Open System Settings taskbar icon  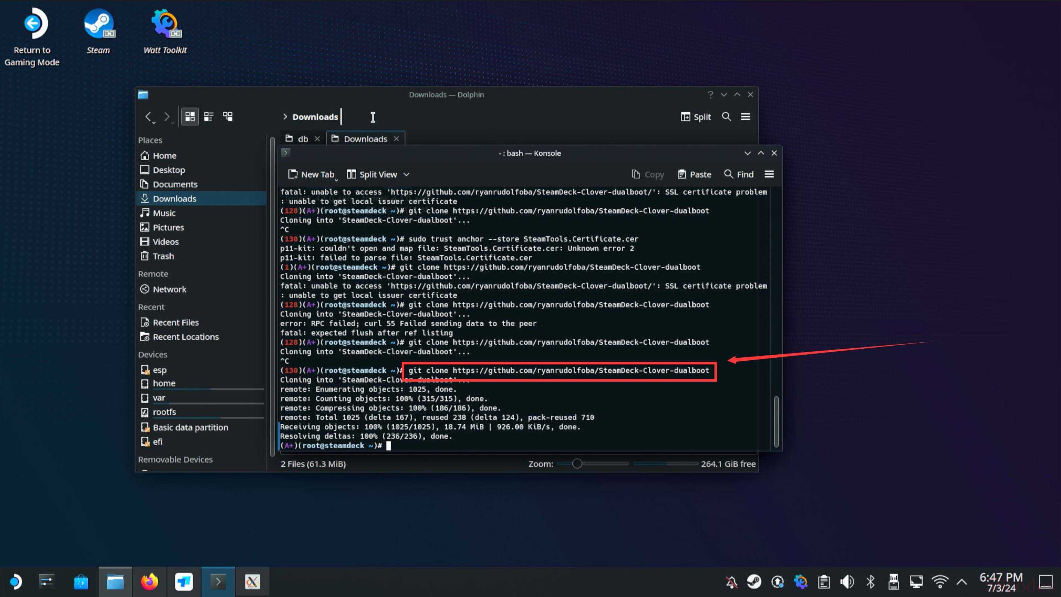click(x=46, y=582)
